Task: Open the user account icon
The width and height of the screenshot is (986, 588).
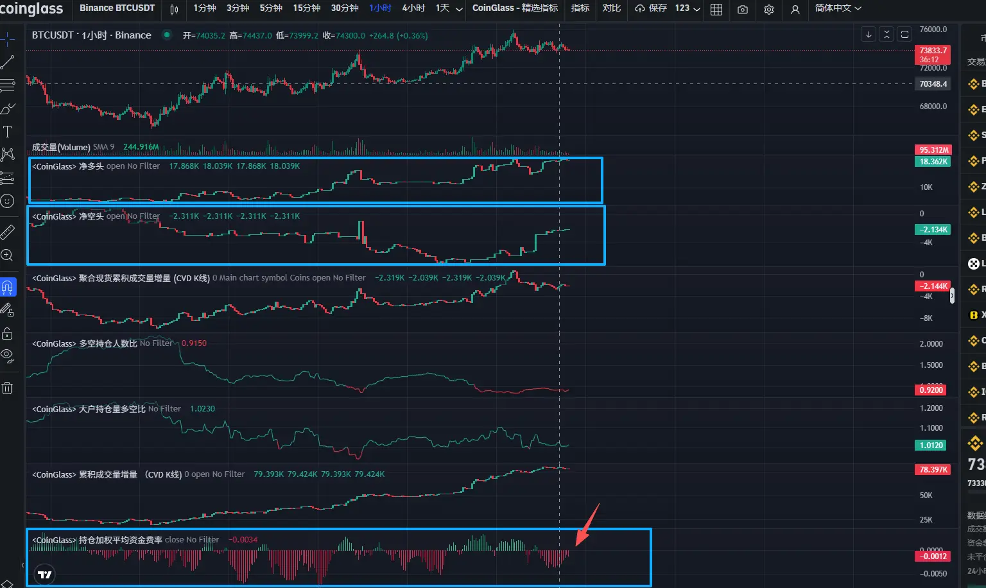Action: 795,9
